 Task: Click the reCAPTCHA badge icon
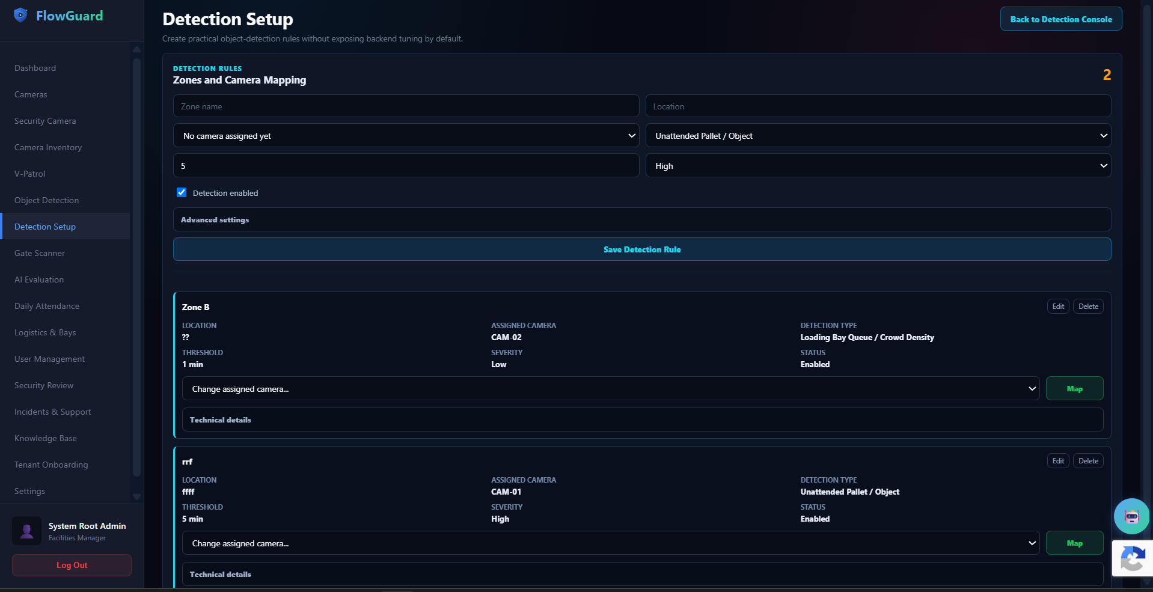pos(1133,558)
